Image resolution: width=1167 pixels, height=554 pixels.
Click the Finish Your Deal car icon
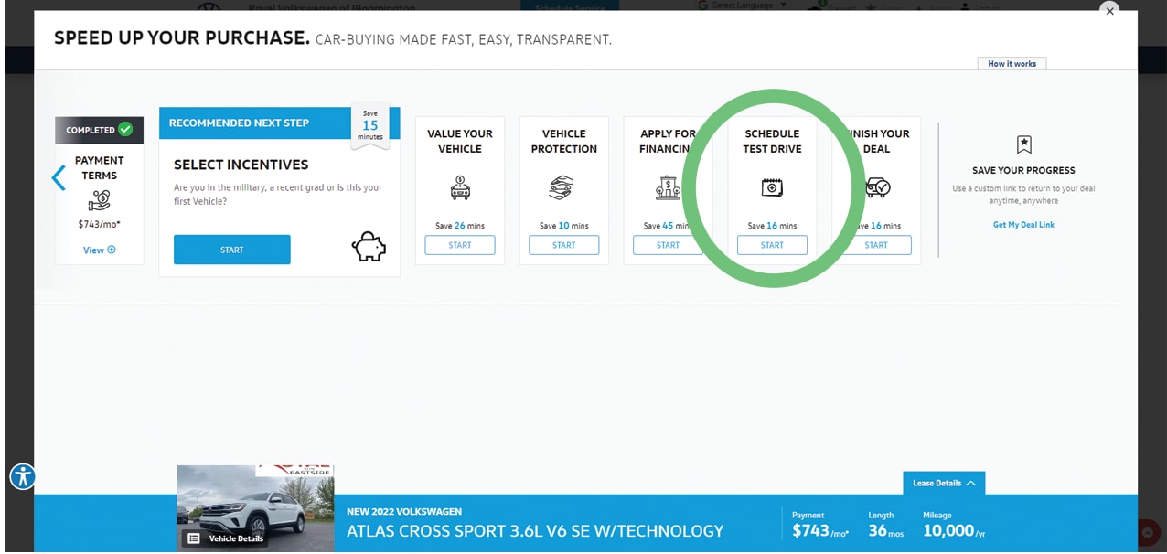tap(877, 187)
